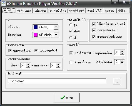Open the ที่เก็บเพลง tab
Screen dimensions: 132x106
(x=24, y=11)
